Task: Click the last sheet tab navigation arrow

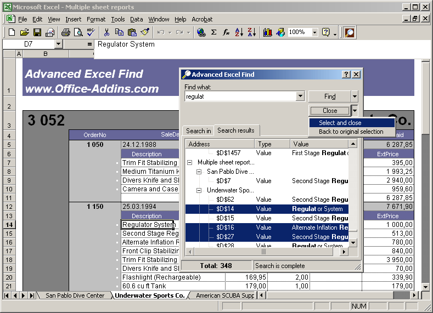Action: click(32, 295)
